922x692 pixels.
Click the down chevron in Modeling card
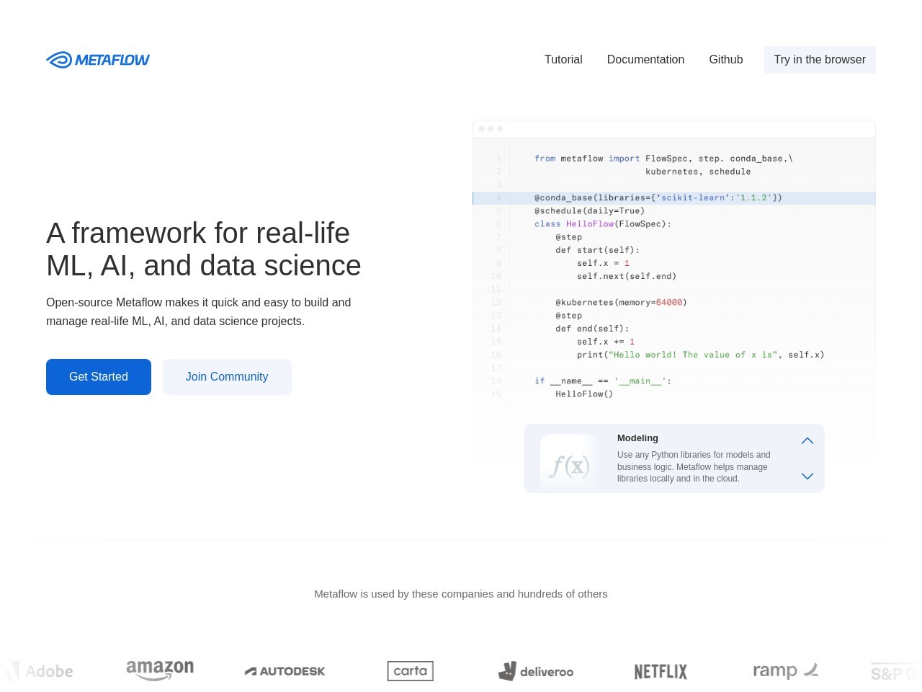[807, 476]
